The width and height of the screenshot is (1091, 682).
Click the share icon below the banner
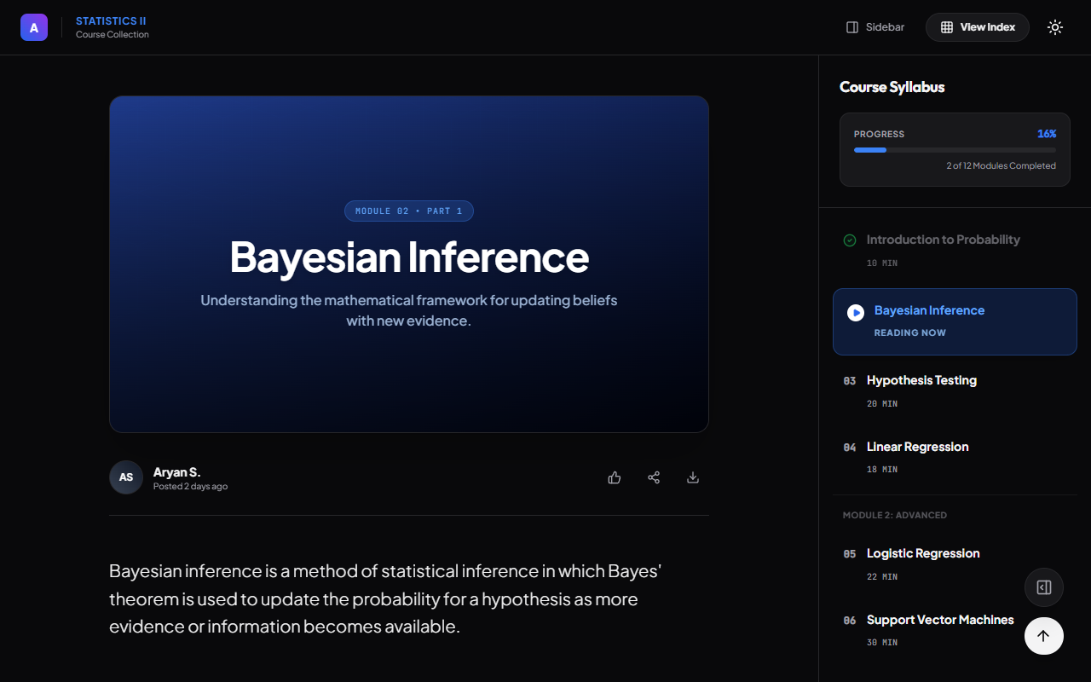click(654, 477)
